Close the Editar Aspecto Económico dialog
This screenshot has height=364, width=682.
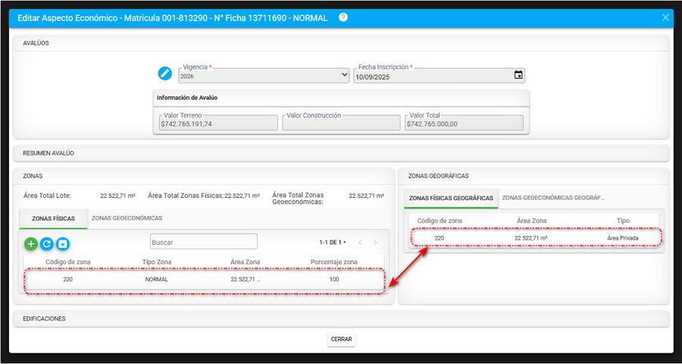(665, 17)
